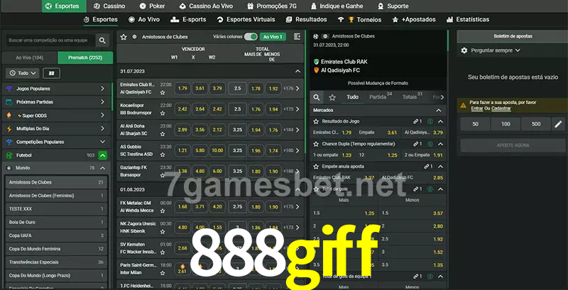The image size is (568, 290).
Task: Star the Emirates Club vs Al Qadisiyah match
Action: (163, 93)
